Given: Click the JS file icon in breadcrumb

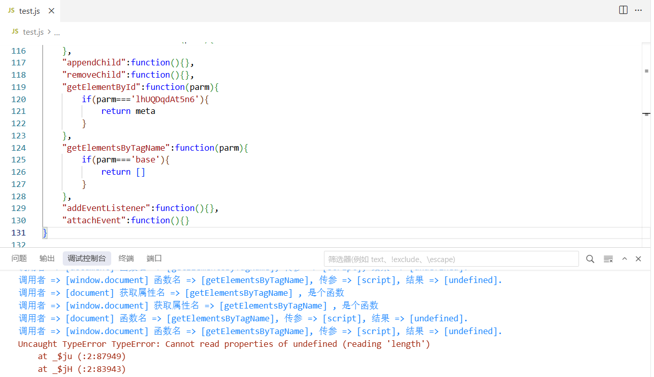Looking at the screenshot, I should pos(15,32).
